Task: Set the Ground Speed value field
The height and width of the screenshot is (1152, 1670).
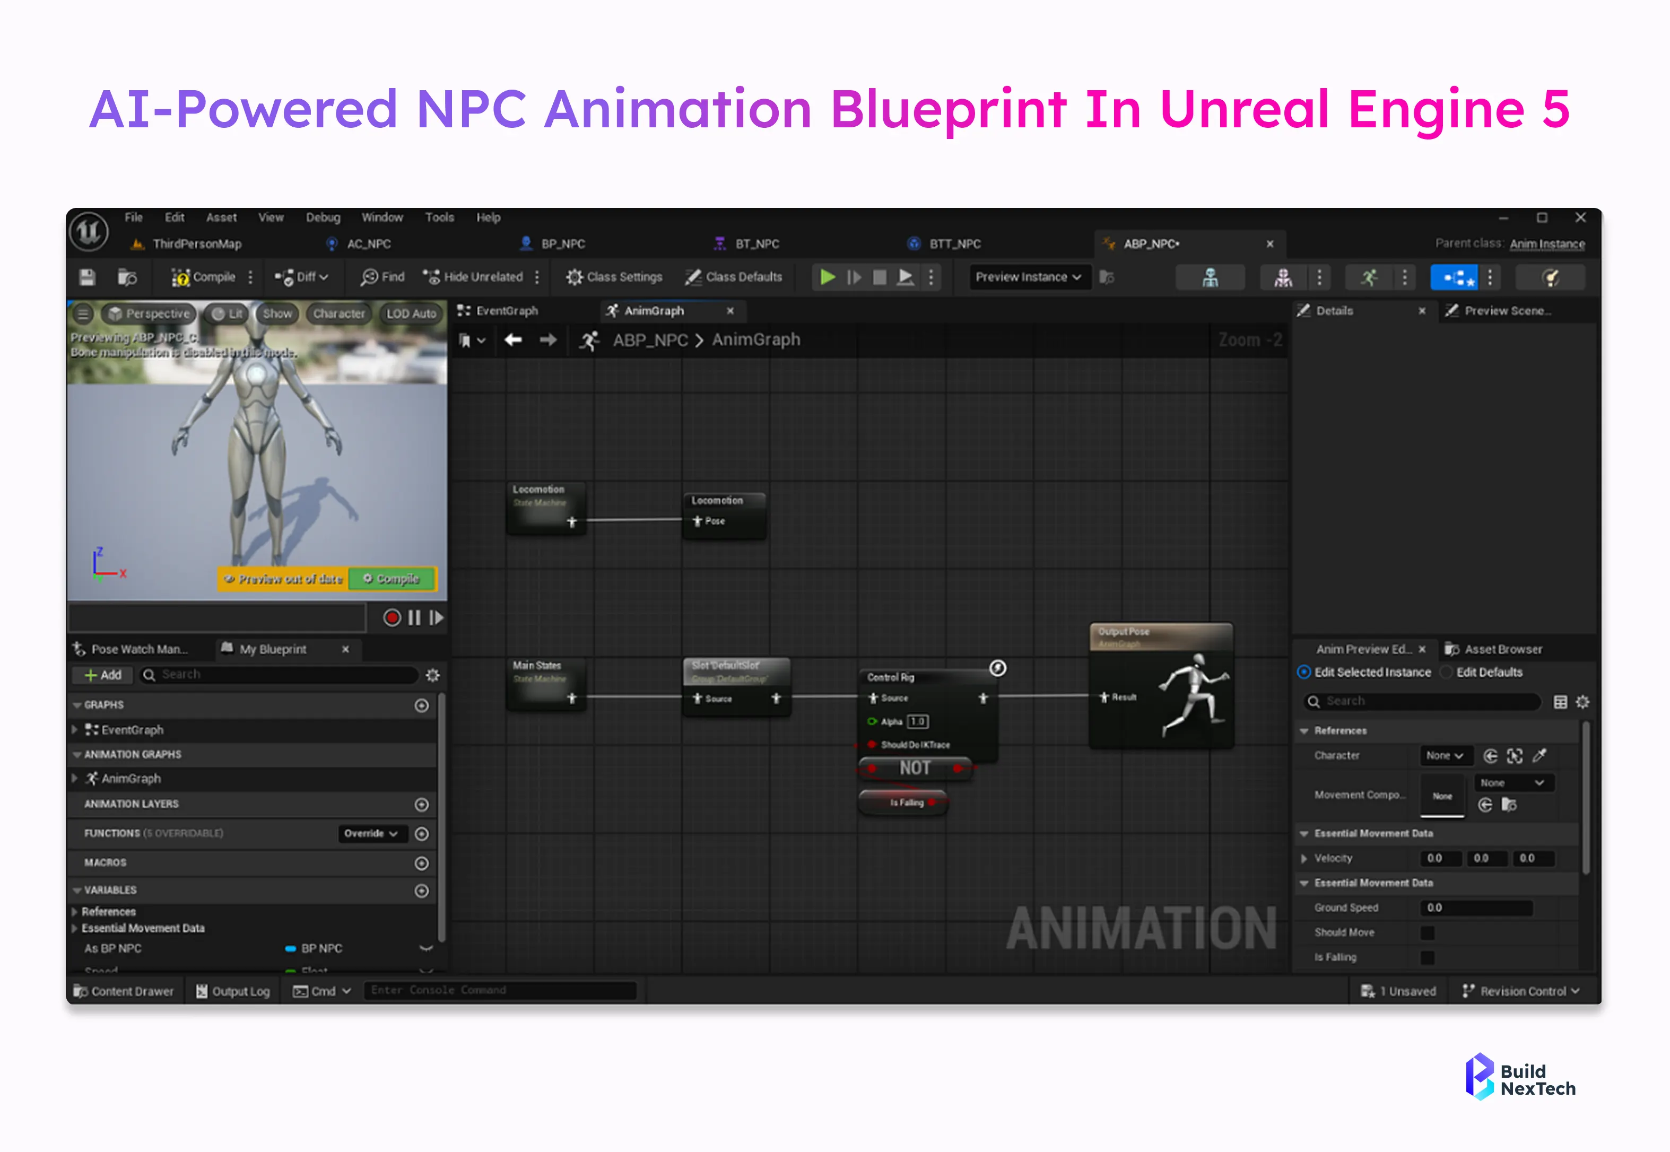Action: (1475, 907)
